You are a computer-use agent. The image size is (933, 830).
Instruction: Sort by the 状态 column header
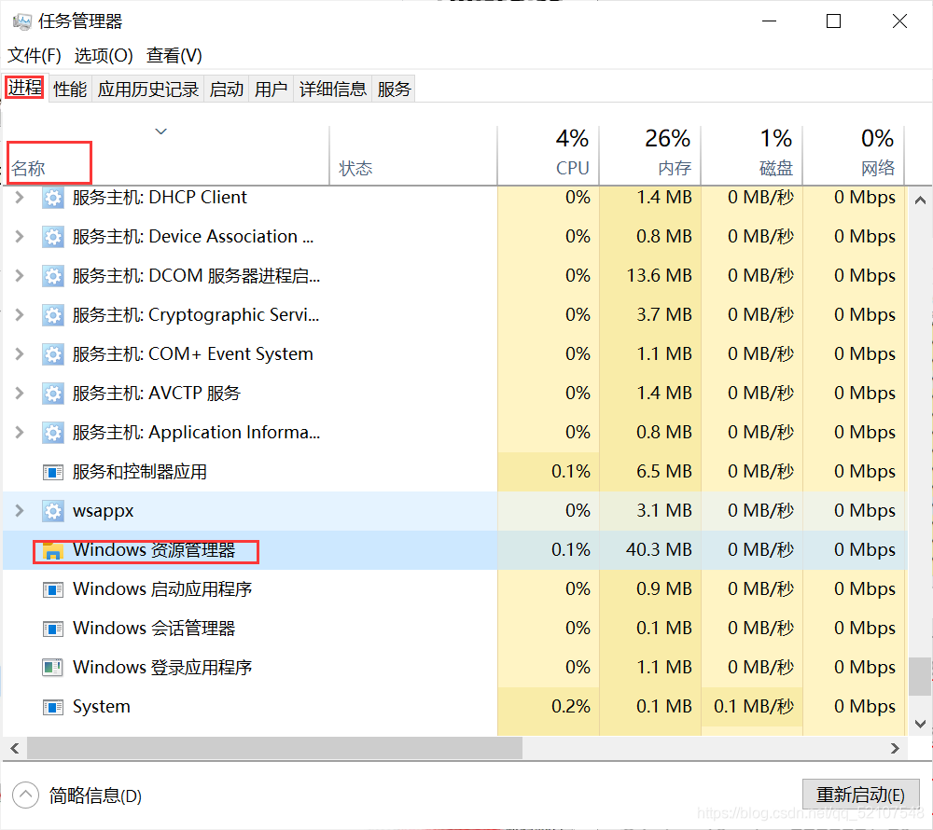click(x=413, y=156)
